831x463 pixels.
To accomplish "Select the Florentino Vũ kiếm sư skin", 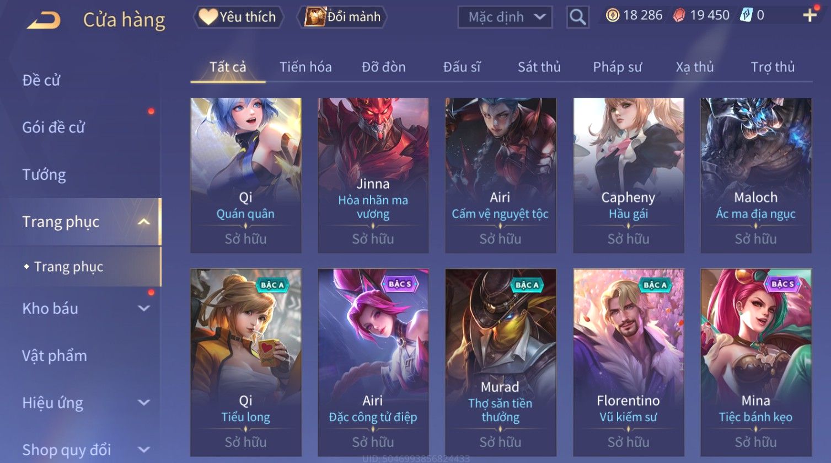I will click(x=629, y=362).
